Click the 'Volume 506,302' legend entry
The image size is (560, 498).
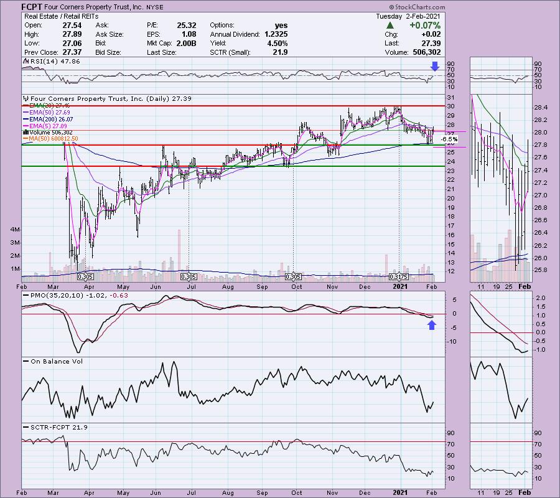coord(51,133)
